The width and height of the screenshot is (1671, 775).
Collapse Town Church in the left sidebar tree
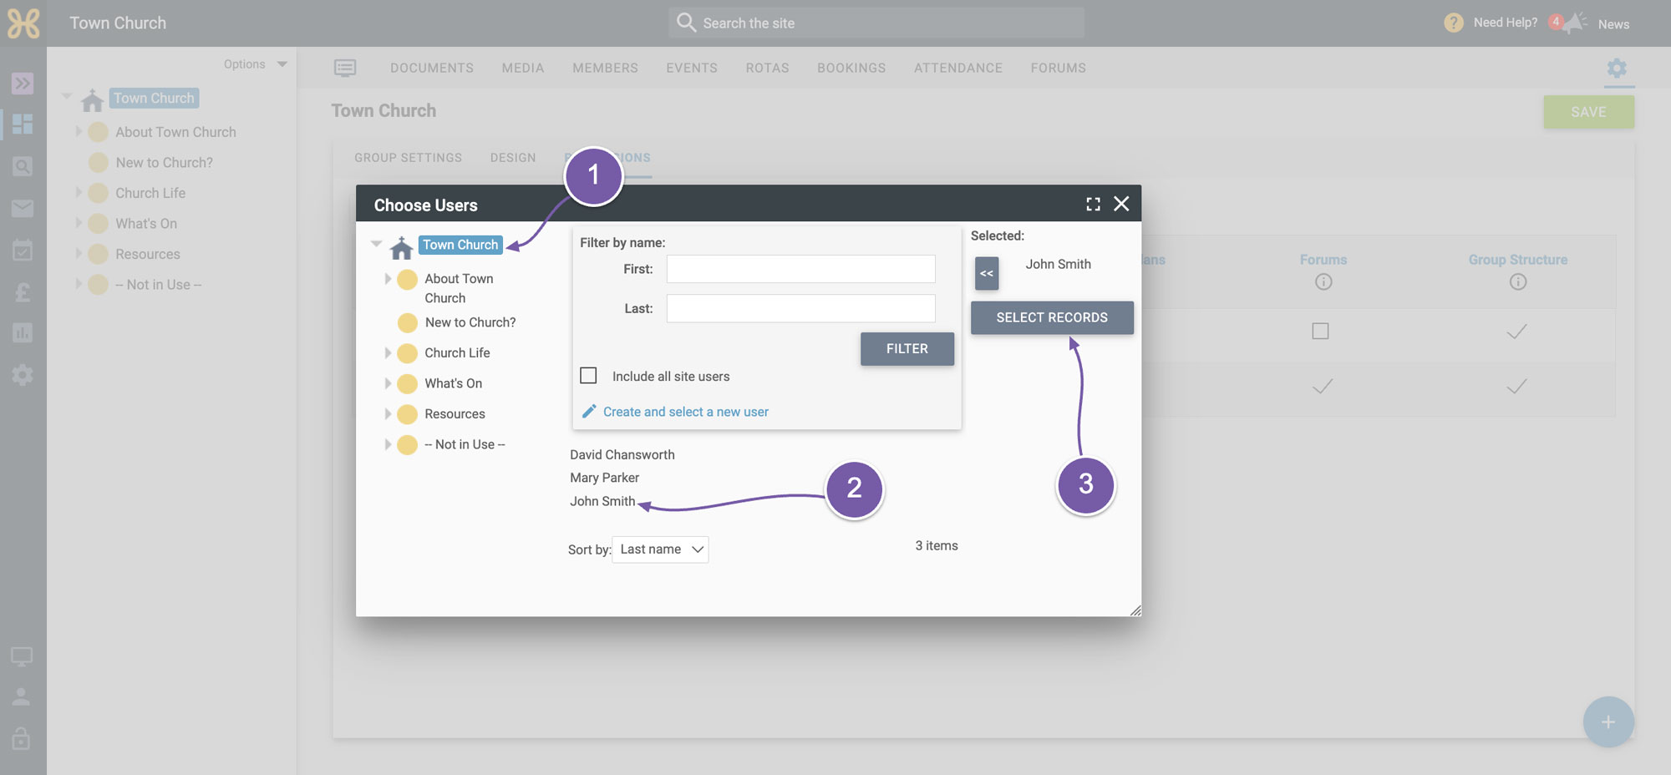[x=67, y=97]
